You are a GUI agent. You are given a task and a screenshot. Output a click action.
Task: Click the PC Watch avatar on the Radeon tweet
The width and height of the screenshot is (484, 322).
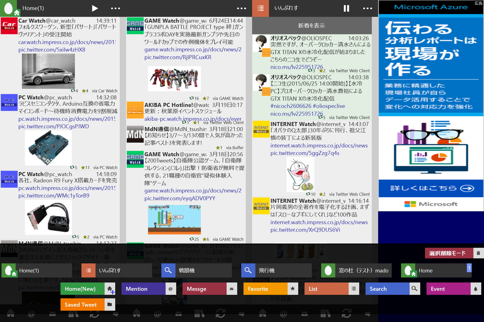9,179
